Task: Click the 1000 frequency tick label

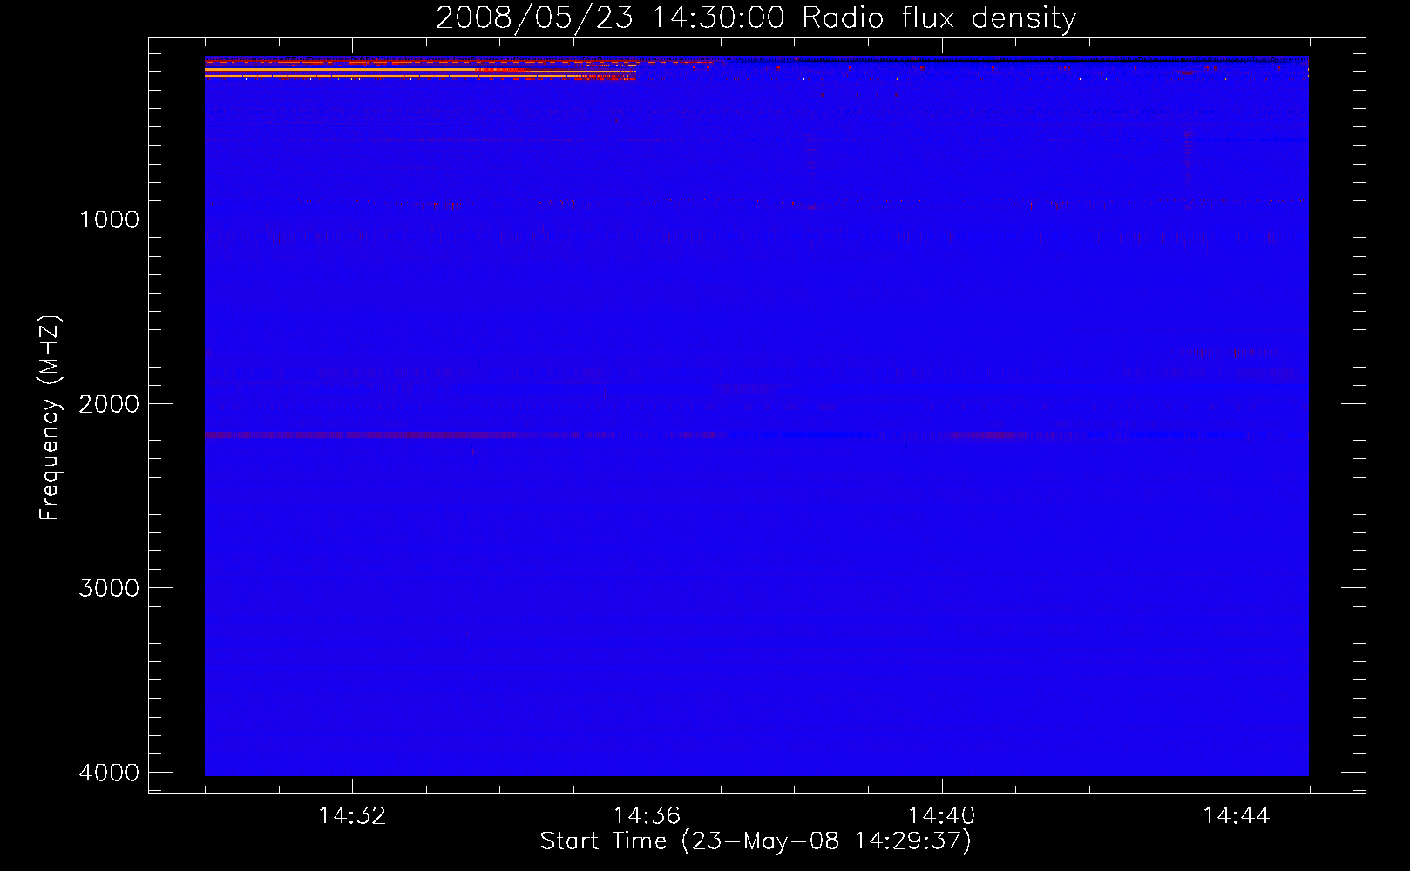Action: tap(109, 219)
